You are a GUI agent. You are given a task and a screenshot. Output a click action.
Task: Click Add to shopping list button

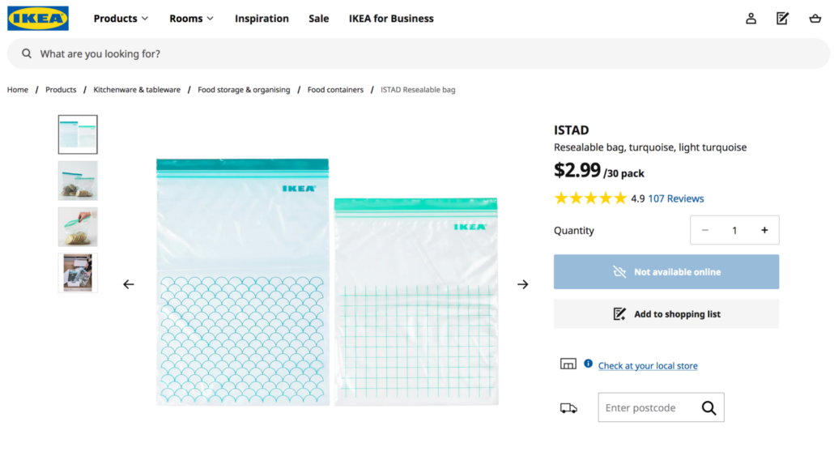tap(666, 313)
